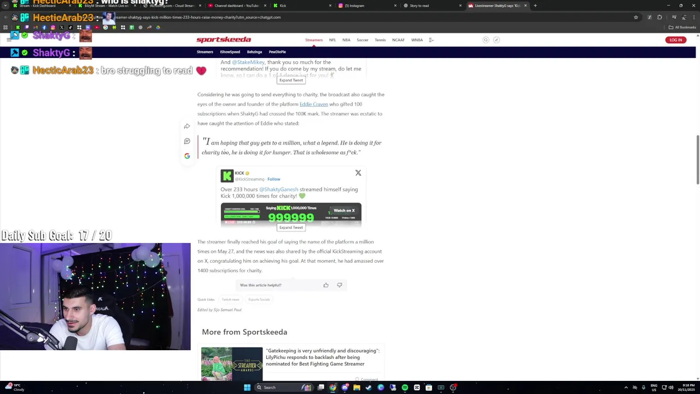Open File Explorer from taskbar

[x=357, y=387]
